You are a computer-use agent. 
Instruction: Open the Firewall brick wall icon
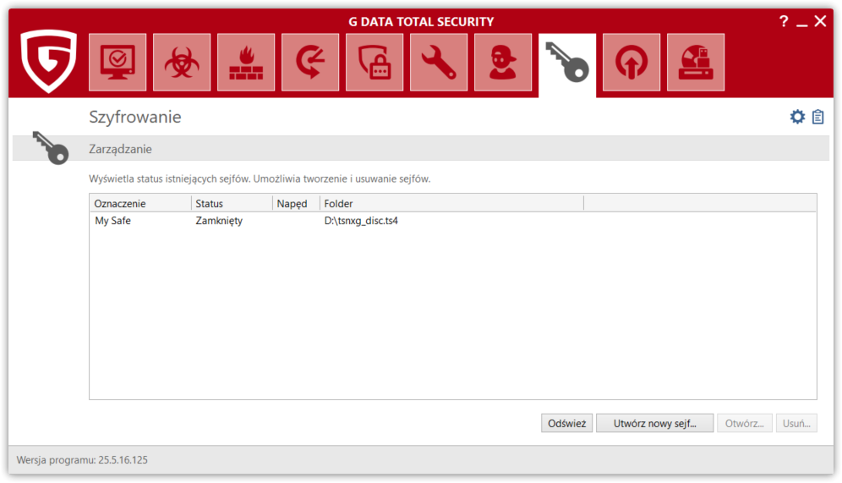pos(246,63)
